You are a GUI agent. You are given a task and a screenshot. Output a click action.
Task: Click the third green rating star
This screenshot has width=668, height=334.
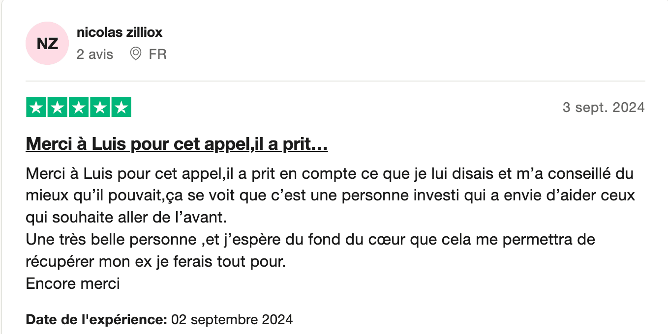tap(78, 108)
